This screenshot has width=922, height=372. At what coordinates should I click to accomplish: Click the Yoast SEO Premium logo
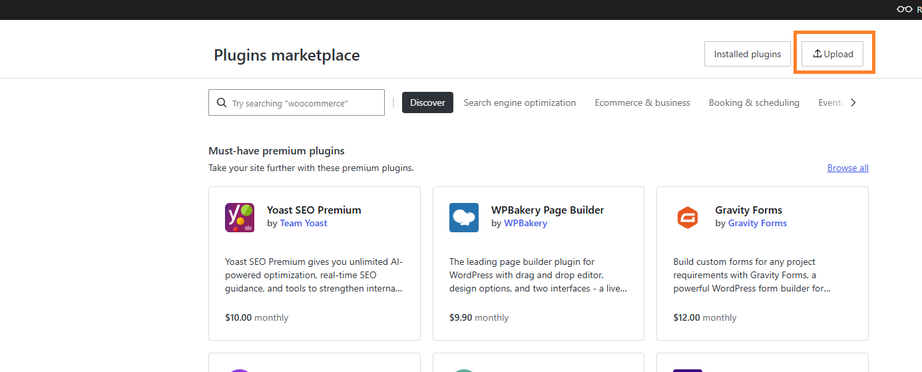(x=240, y=218)
